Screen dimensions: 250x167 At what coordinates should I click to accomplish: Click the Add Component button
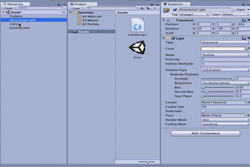coord(205,133)
